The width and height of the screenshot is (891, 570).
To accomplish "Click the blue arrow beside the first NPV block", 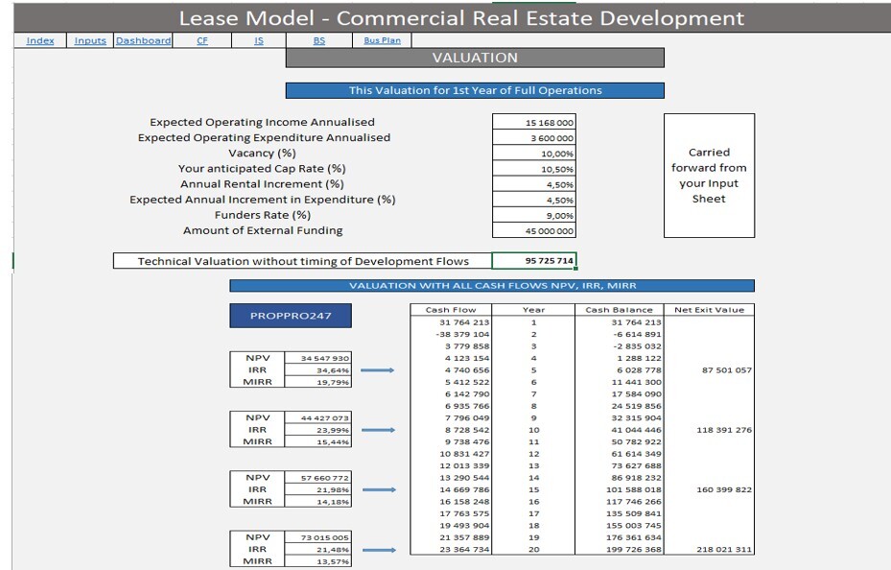I will pos(379,368).
